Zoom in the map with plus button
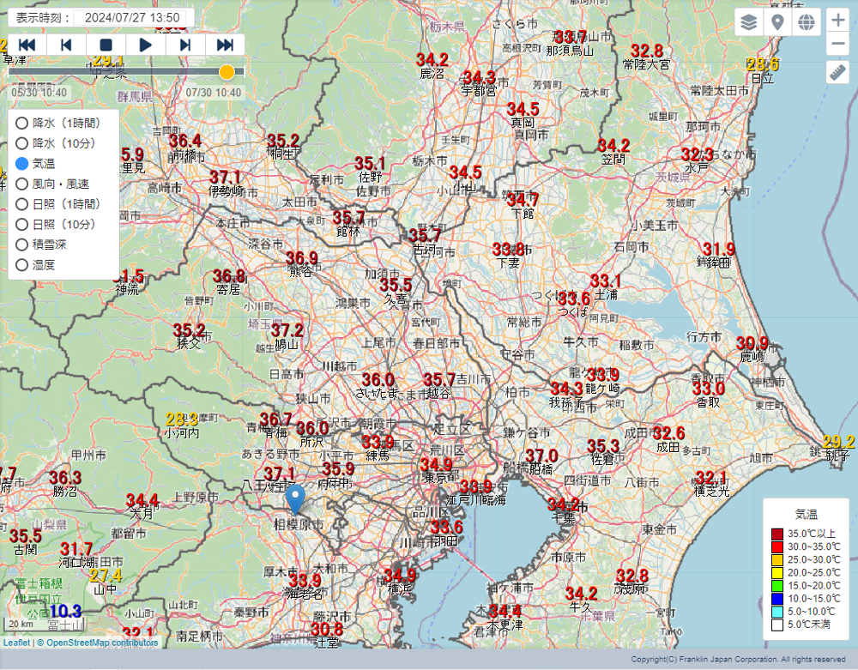Screen dimensions: 858x670 point(838,21)
